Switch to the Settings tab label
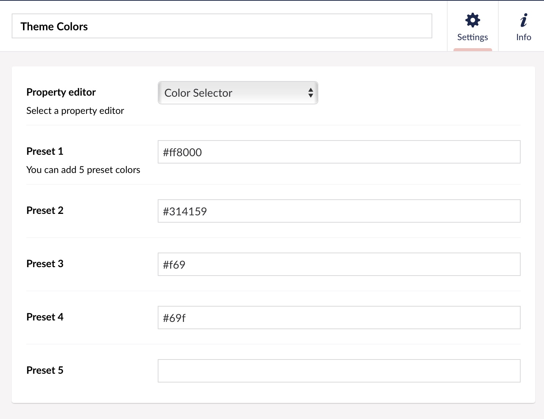Viewport: 544px width, 419px height. pyautogui.click(x=472, y=37)
